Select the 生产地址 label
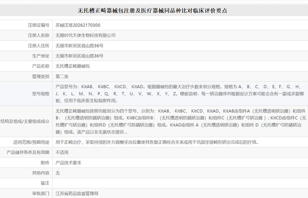The width and height of the screenshot is (308, 198). click(40, 56)
